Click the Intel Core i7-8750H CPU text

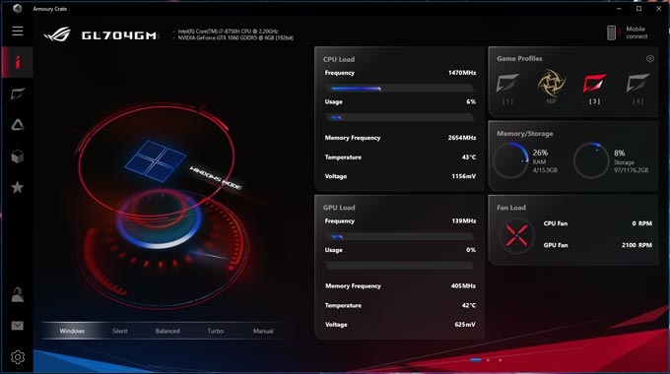click(x=228, y=31)
